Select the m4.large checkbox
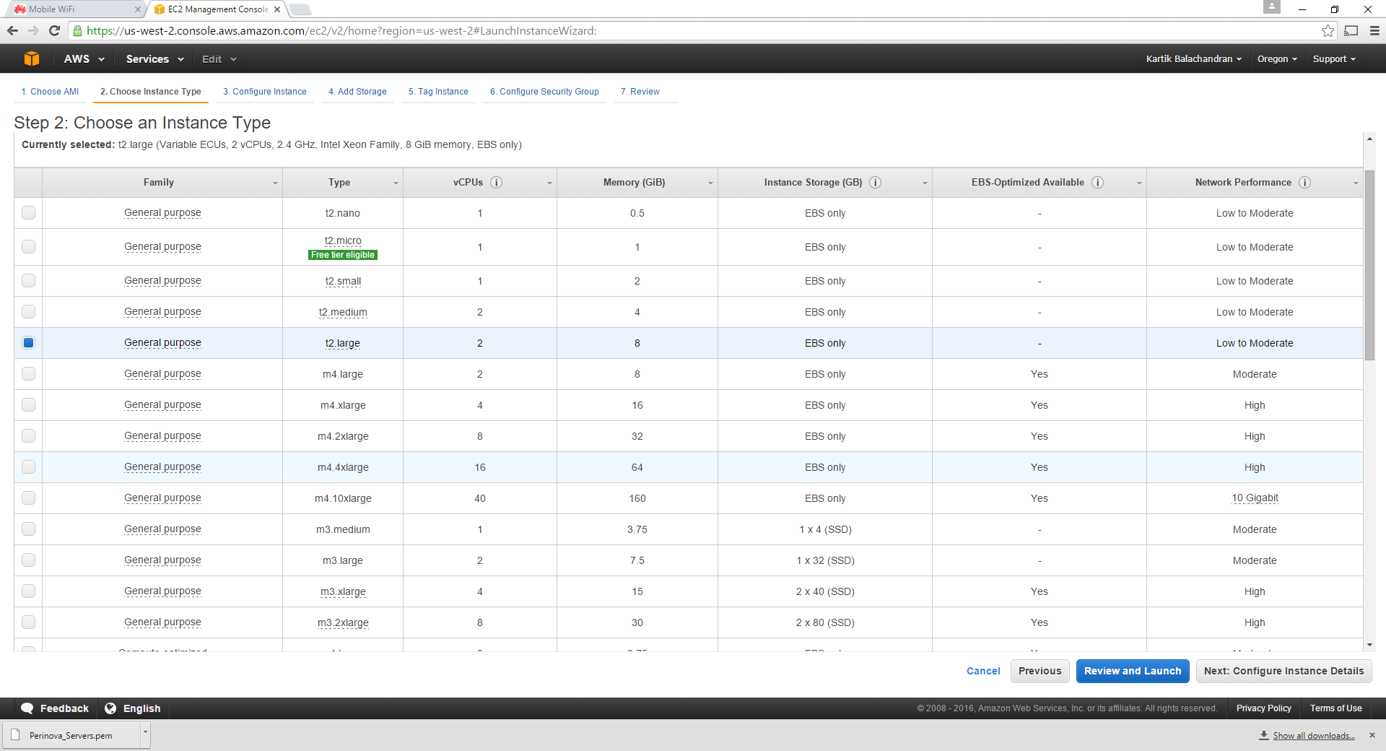Image resolution: width=1386 pixels, height=751 pixels. point(28,373)
